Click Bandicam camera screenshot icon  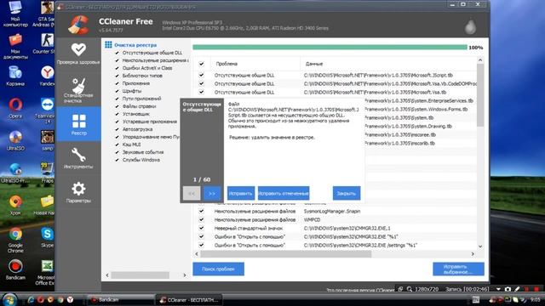coord(508,289)
